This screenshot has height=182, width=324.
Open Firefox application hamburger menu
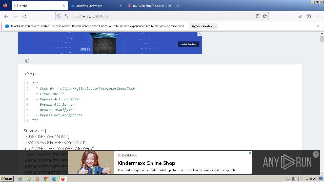click(318, 16)
